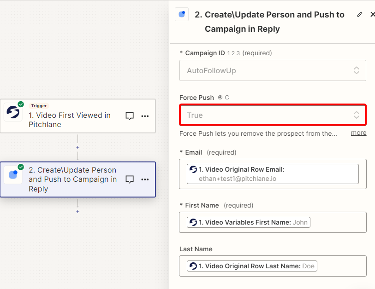Viewport: 375px width, 289px height.
Task: Click the Campaign ID dropdown arrows
Action: pos(357,70)
